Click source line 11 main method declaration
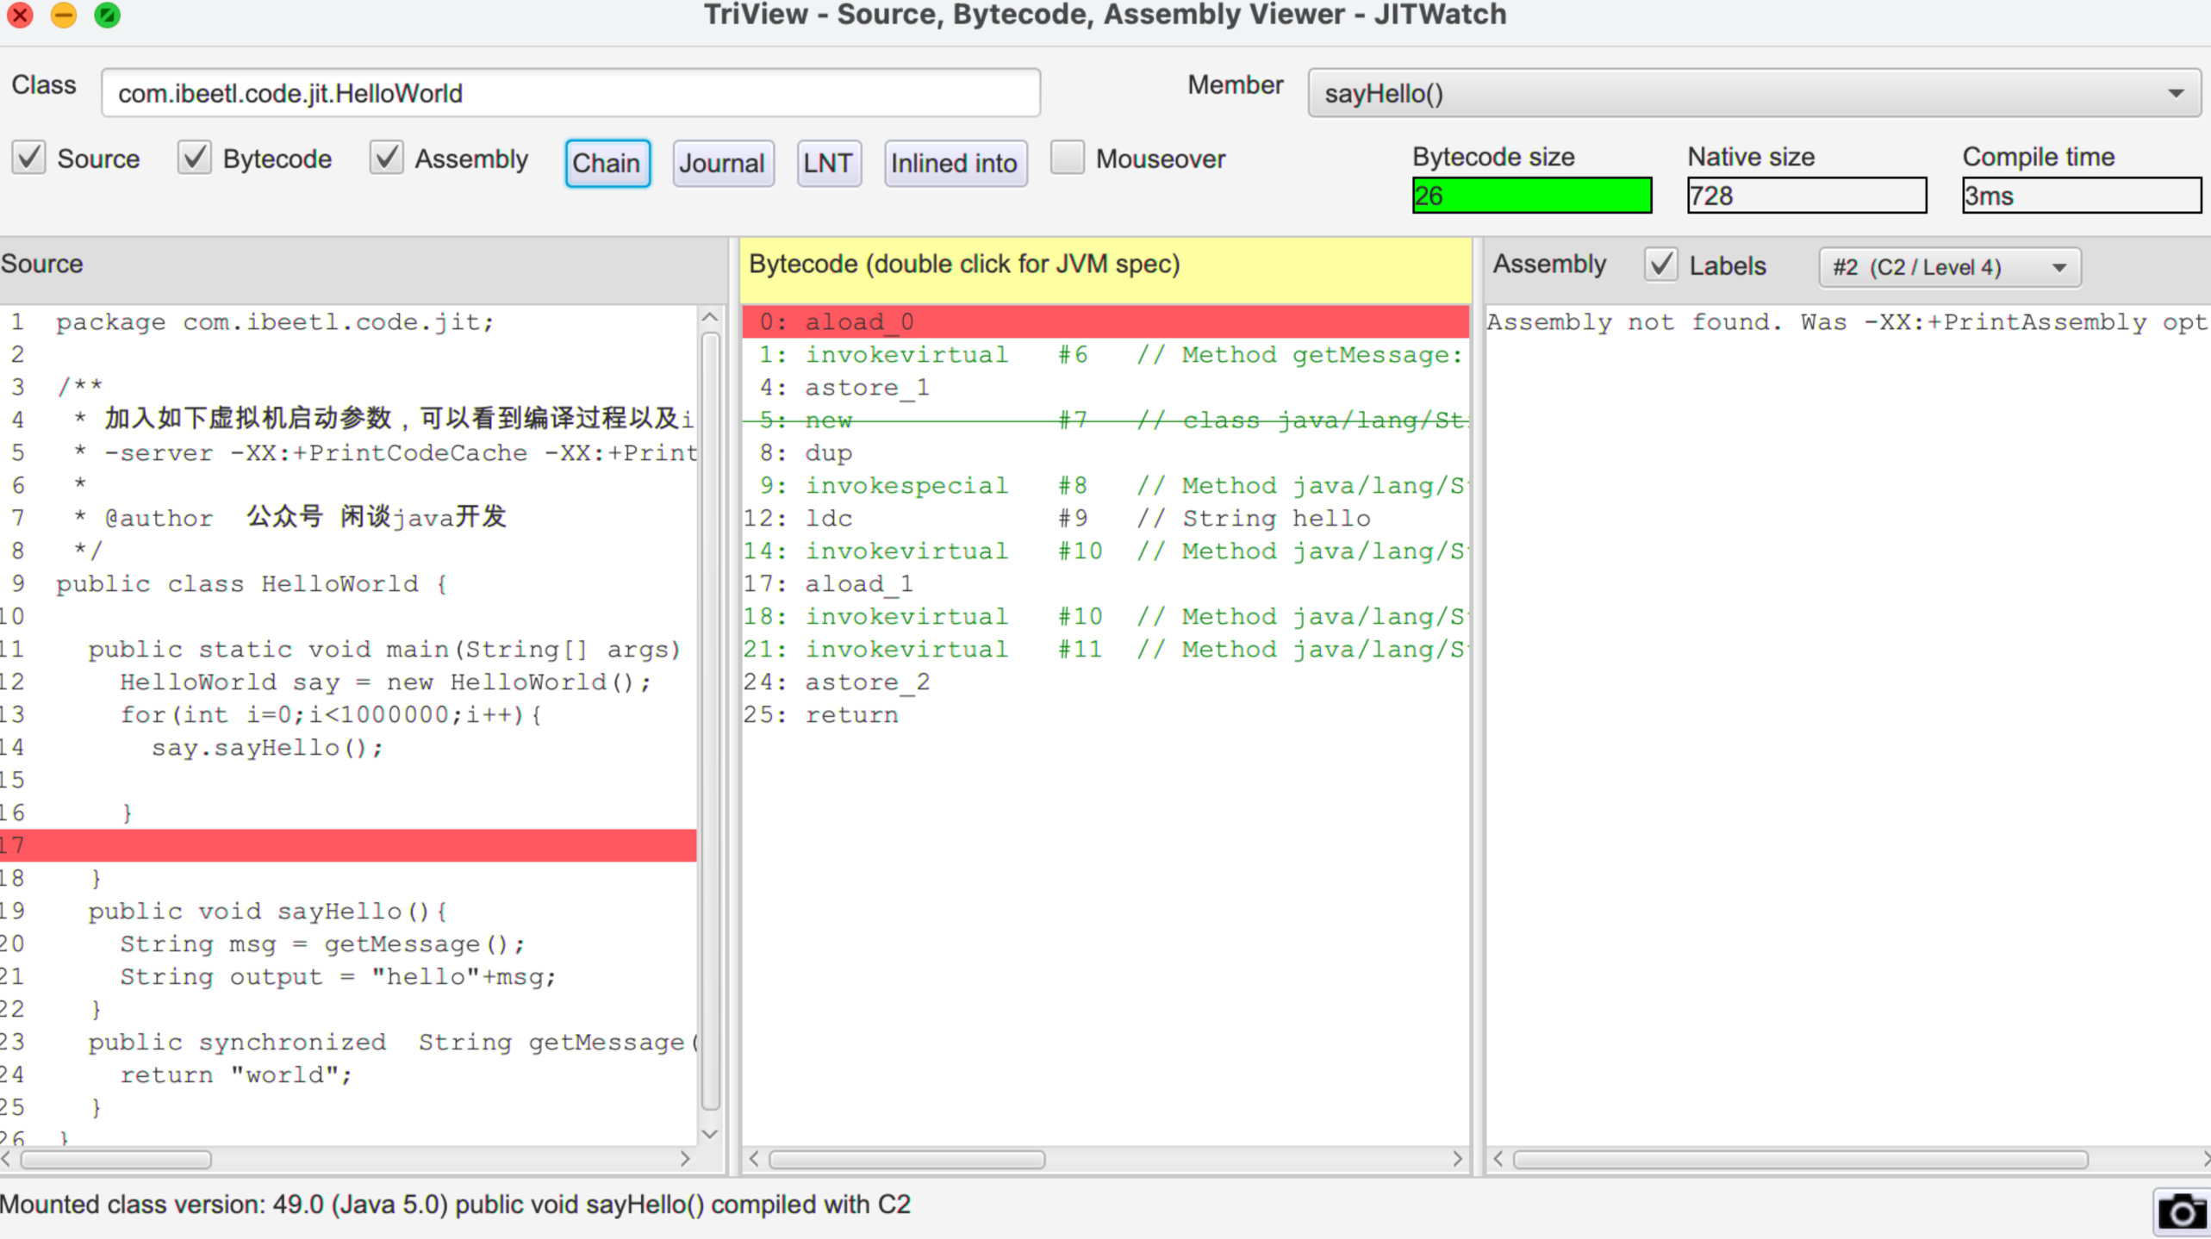This screenshot has width=2211, height=1239. tap(348, 649)
